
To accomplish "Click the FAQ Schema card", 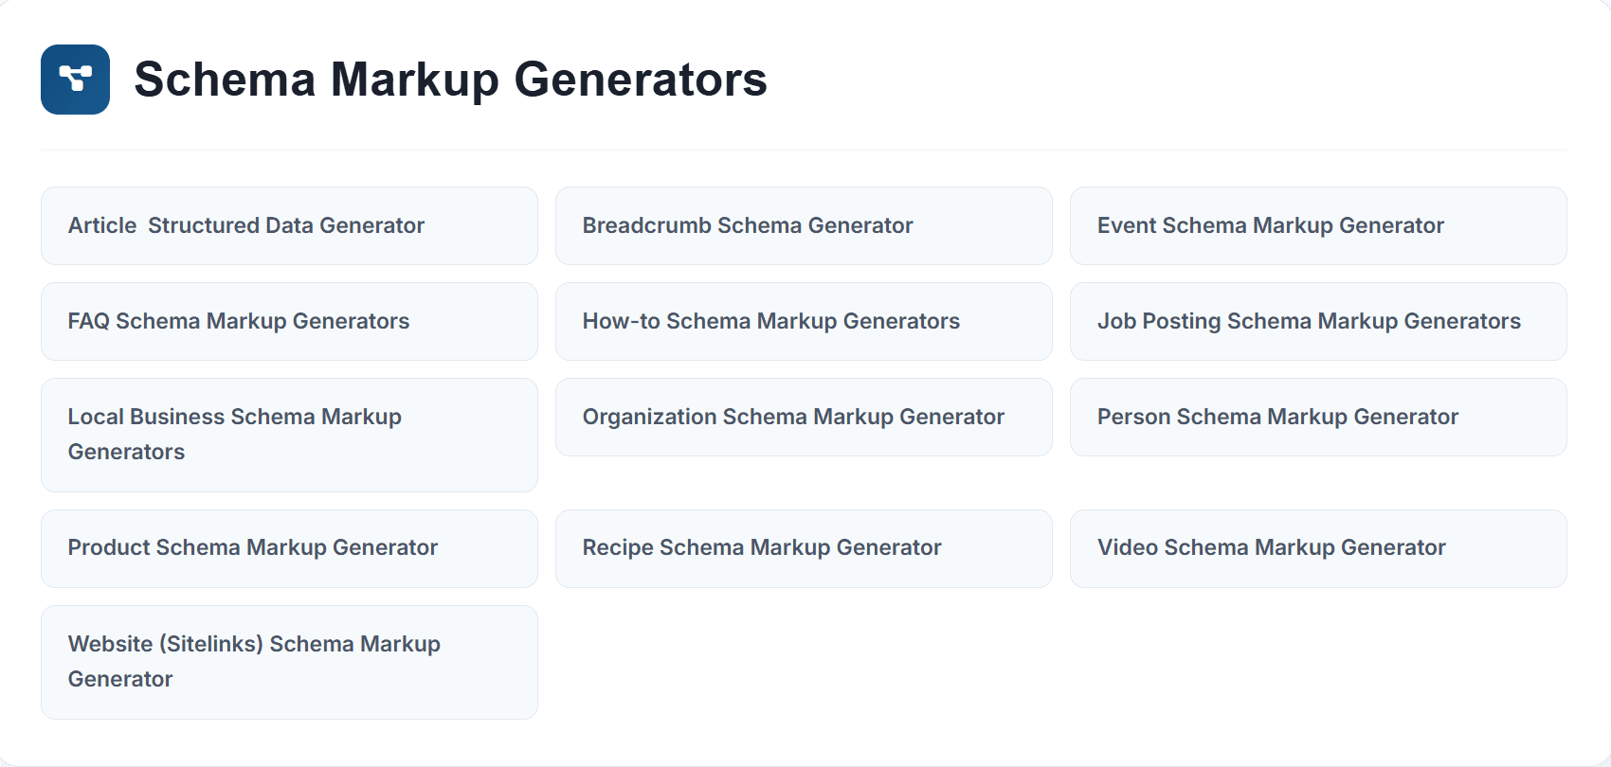I will point(289,321).
